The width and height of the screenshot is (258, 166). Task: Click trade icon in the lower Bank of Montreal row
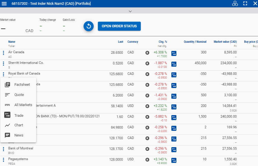pos(174,150)
